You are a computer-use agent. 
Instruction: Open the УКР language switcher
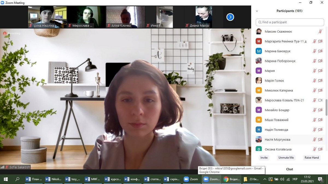[295, 179]
